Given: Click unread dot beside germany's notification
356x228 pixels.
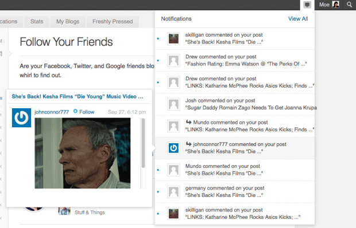Looking at the screenshot, I should click(158, 192).
